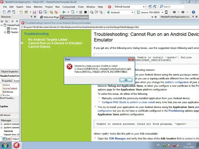Screen dimensions: 199x149
Task: Click the Pause button in debug toolbar
Action: point(81,12)
